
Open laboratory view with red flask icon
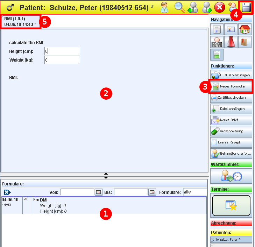pyautogui.click(x=231, y=42)
